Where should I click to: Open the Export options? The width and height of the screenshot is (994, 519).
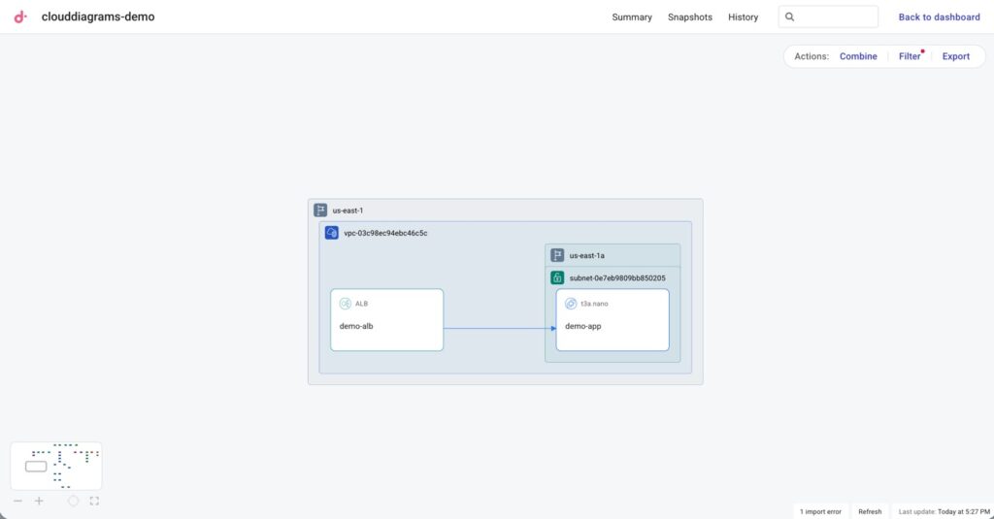(x=955, y=56)
